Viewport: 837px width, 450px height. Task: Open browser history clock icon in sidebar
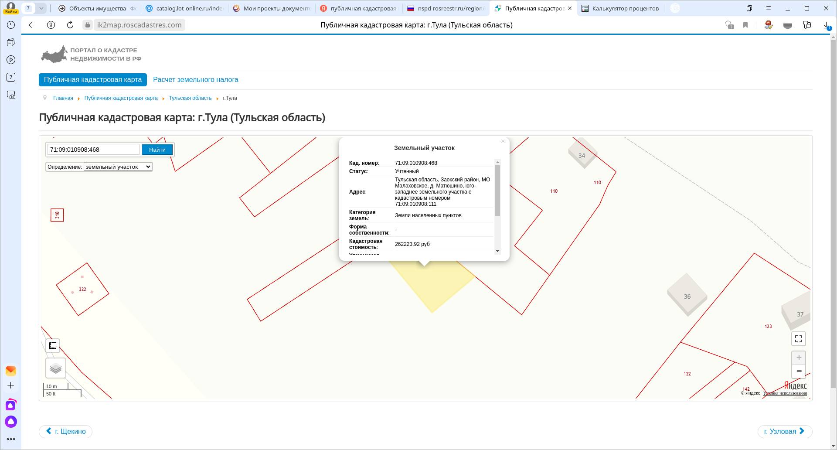pos(11,25)
